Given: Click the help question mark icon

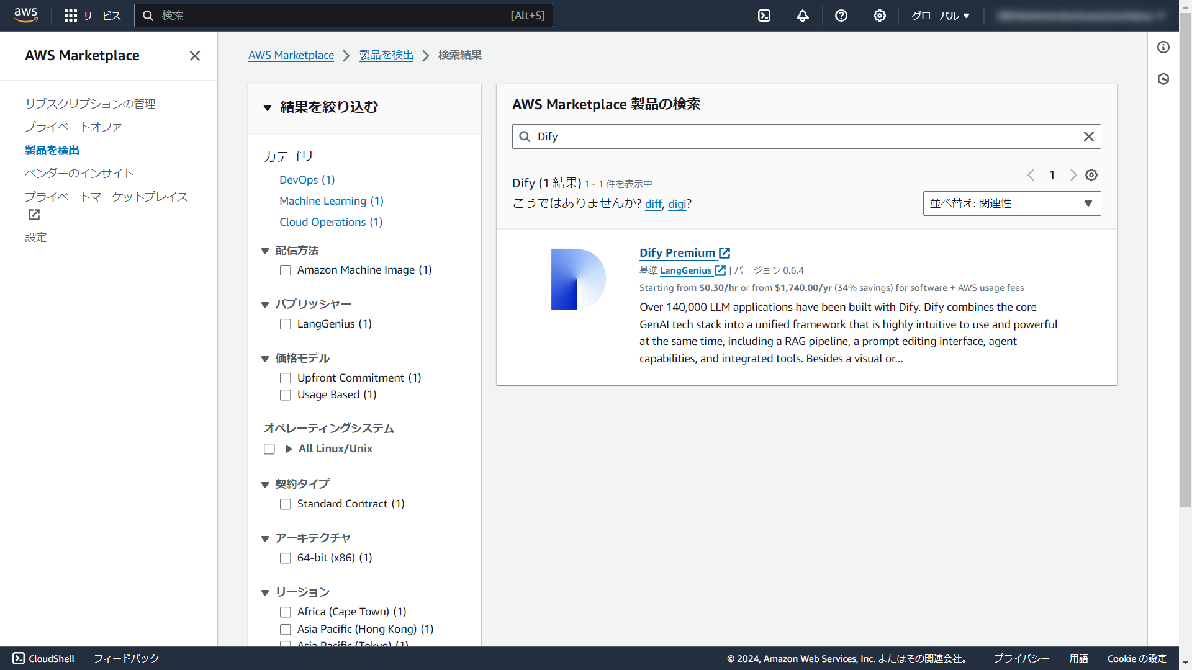Looking at the screenshot, I should (x=841, y=16).
